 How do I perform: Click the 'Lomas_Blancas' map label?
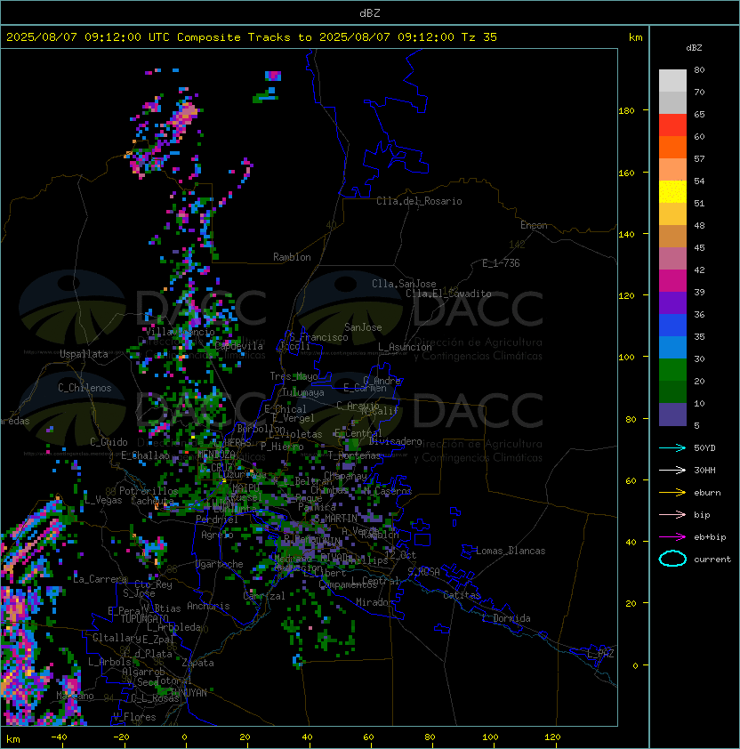(511, 551)
